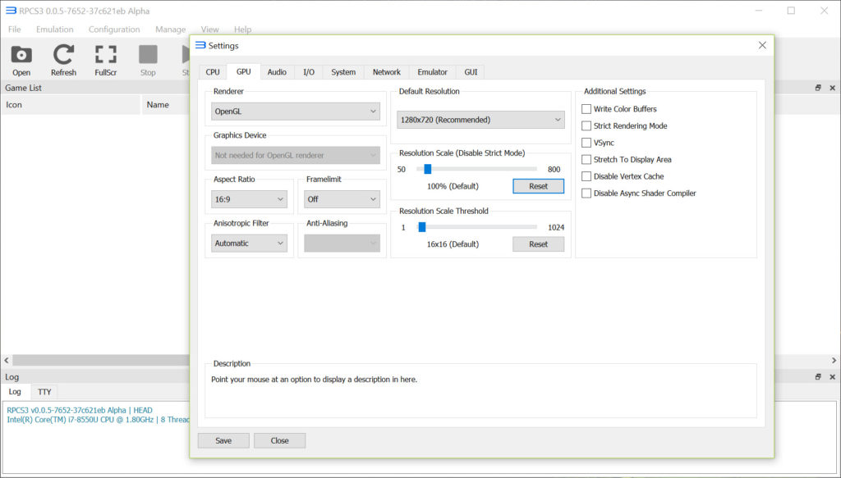Open the Framelimit dropdown
Screen dimensions: 841x478
[342, 199]
